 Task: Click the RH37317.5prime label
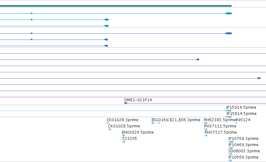pyautogui.click(x=221, y=132)
